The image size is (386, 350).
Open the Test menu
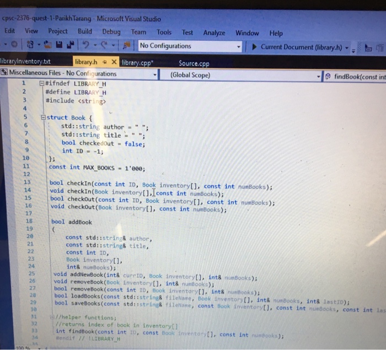pyautogui.click(x=187, y=33)
